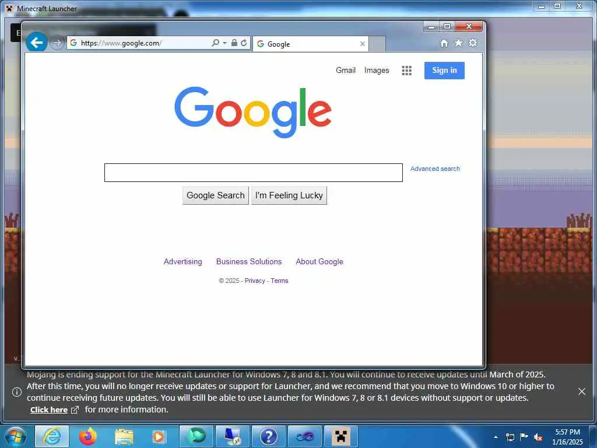This screenshot has width=597, height=448.
Task: Click the Home icon in the browser
Action: (x=444, y=43)
